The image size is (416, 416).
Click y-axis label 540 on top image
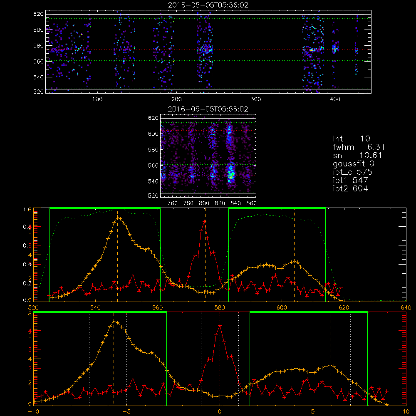click(38, 77)
